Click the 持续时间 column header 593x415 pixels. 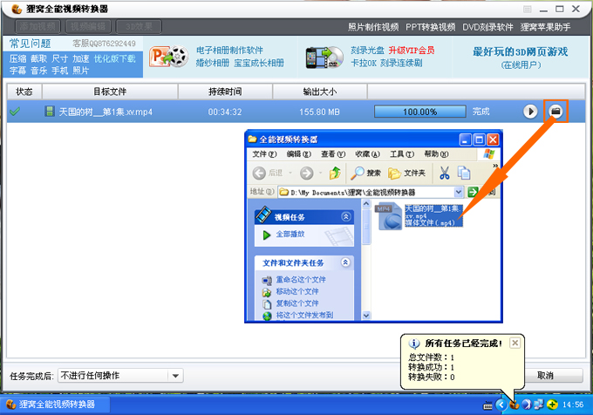225,92
